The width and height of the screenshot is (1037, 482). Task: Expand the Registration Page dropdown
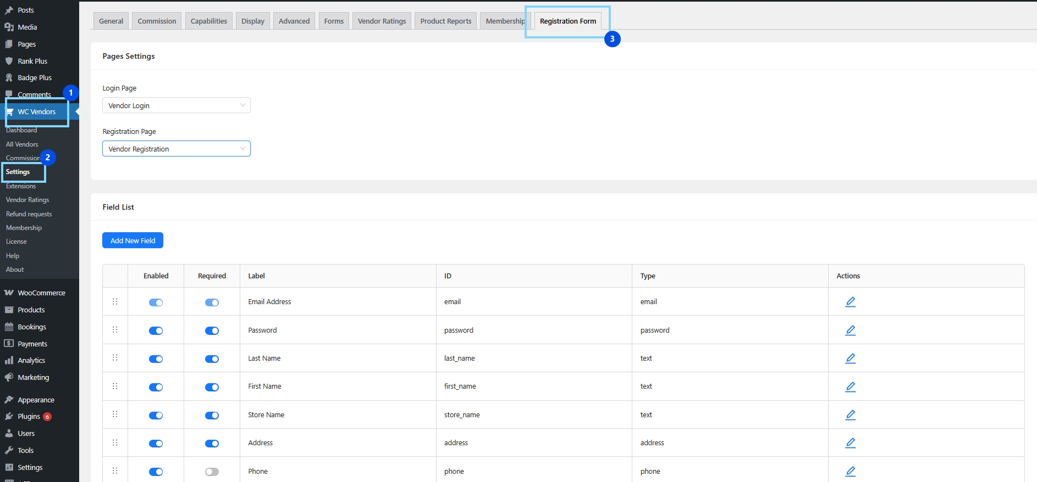coord(176,149)
